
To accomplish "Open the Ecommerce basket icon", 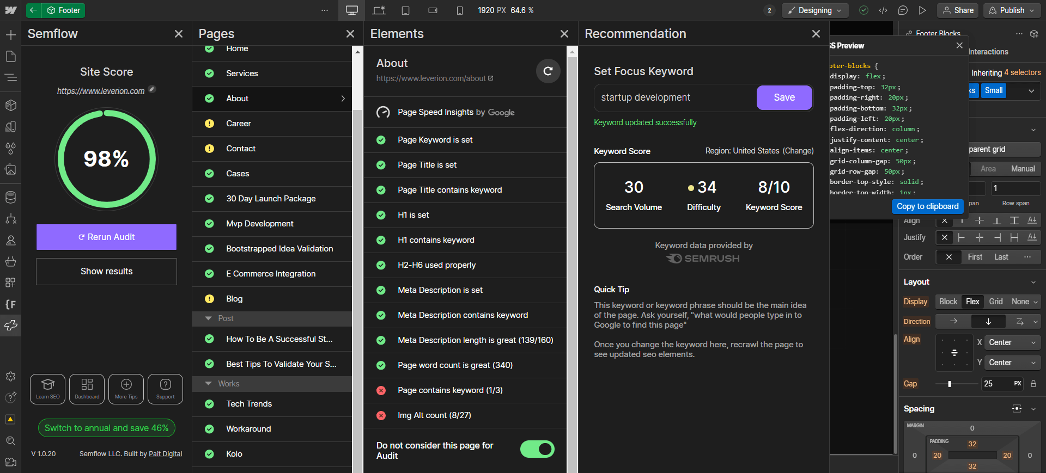I will 10,261.
